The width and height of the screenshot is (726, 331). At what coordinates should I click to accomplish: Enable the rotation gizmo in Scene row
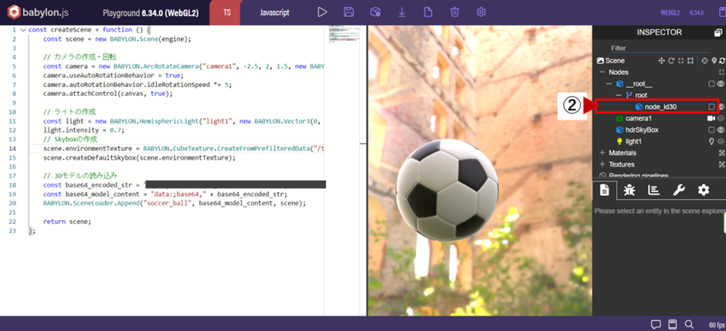click(x=671, y=60)
